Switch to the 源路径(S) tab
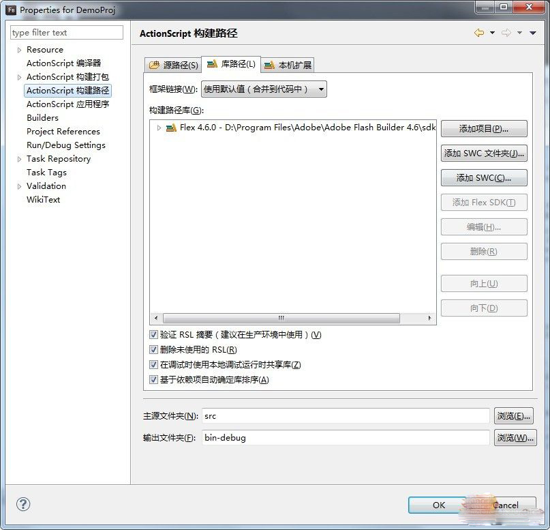This screenshot has width=550, height=530. (x=173, y=65)
